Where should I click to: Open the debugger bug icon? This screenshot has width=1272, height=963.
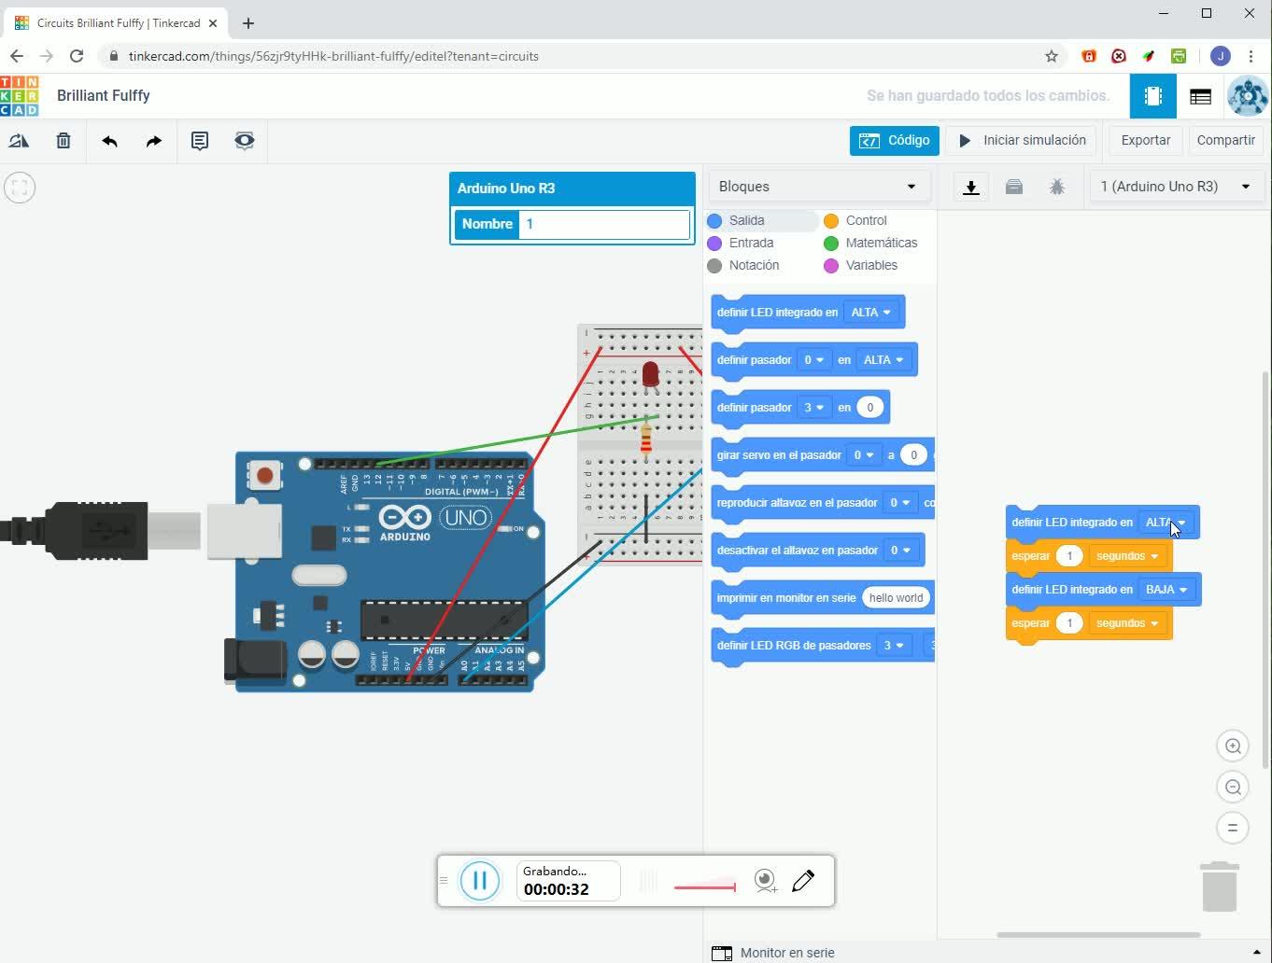[1056, 187]
